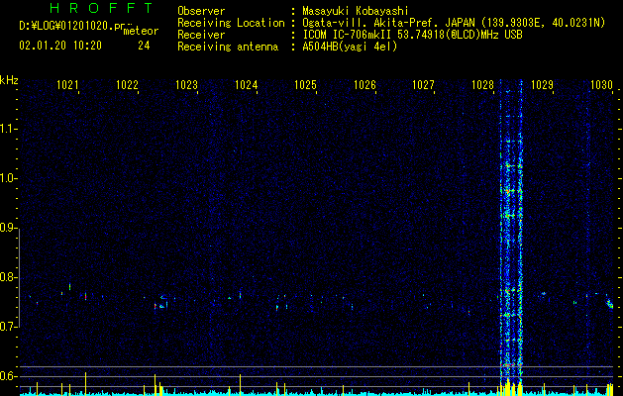Select the meteor count value 24

(x=144, y=46)
